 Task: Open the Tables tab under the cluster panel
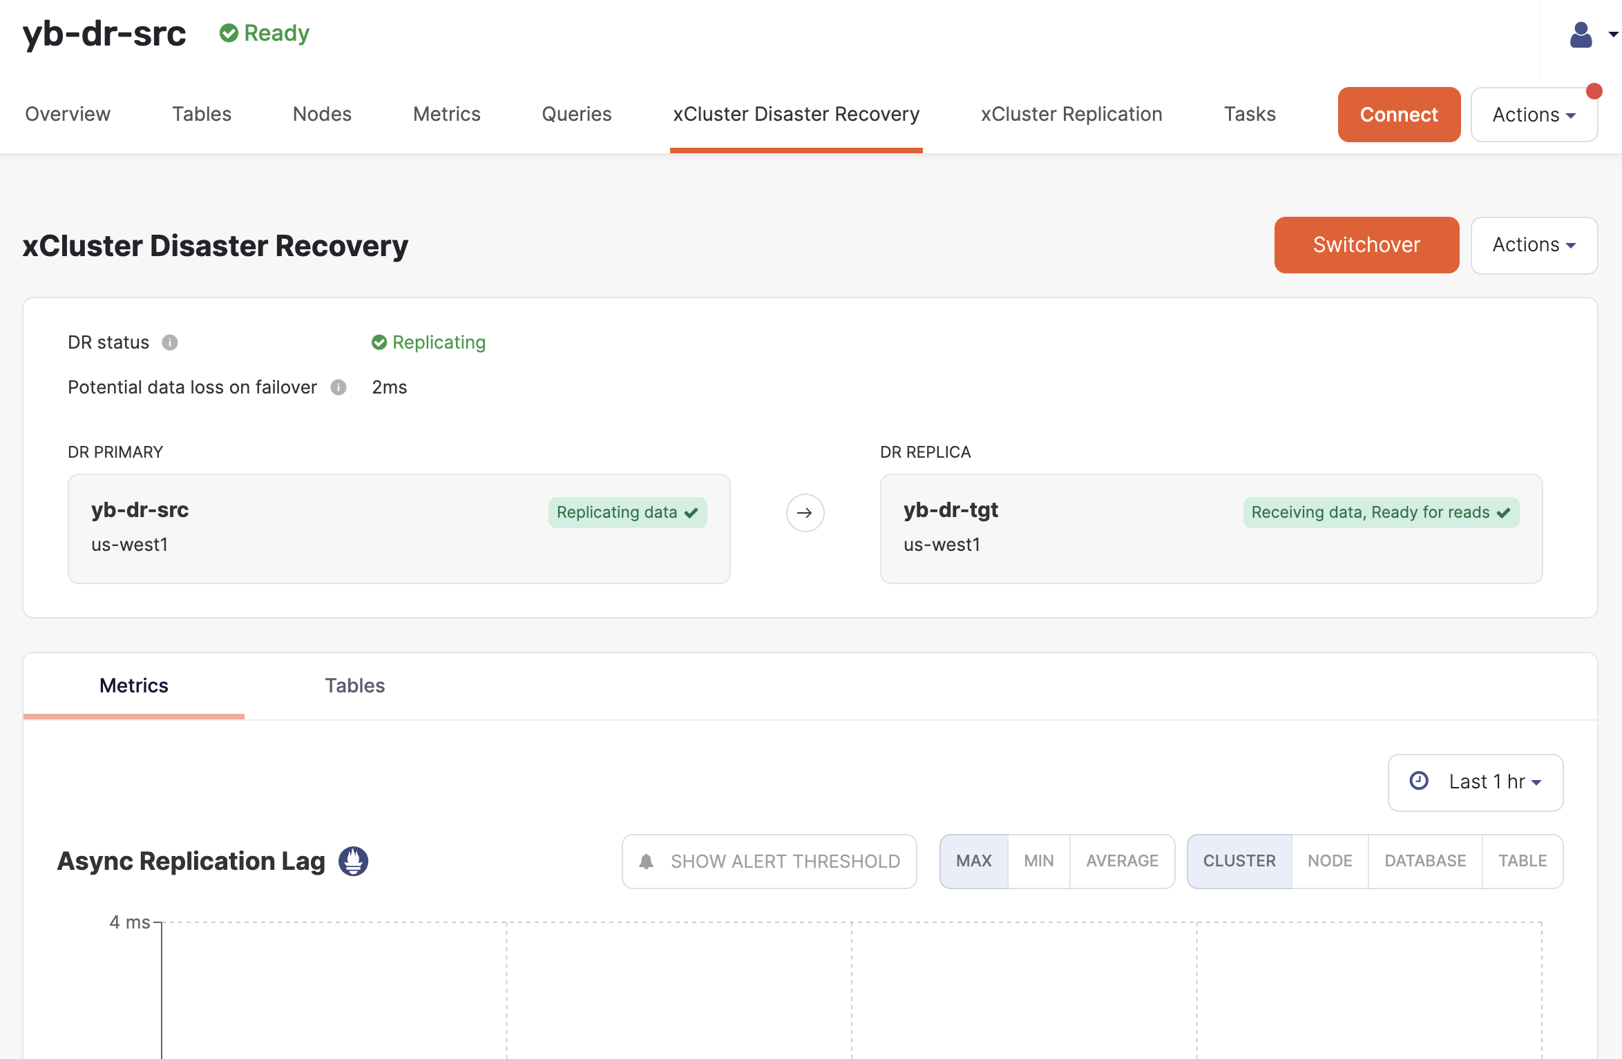coord(354,685)
